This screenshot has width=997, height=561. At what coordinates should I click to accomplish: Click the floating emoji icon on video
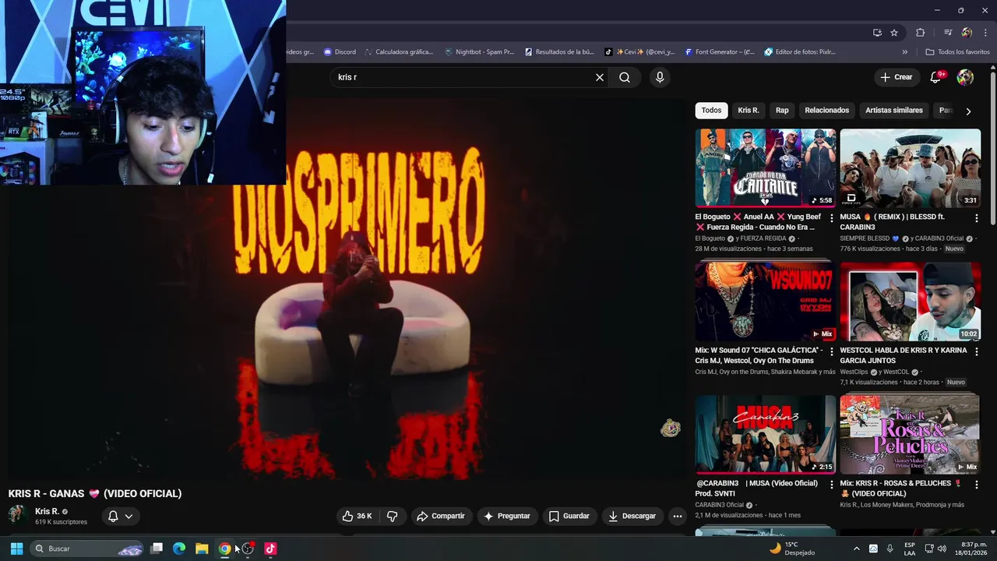pos(671,428)
